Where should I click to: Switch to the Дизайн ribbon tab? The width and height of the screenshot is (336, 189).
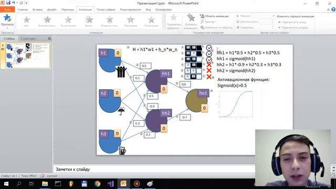point(52,9)
